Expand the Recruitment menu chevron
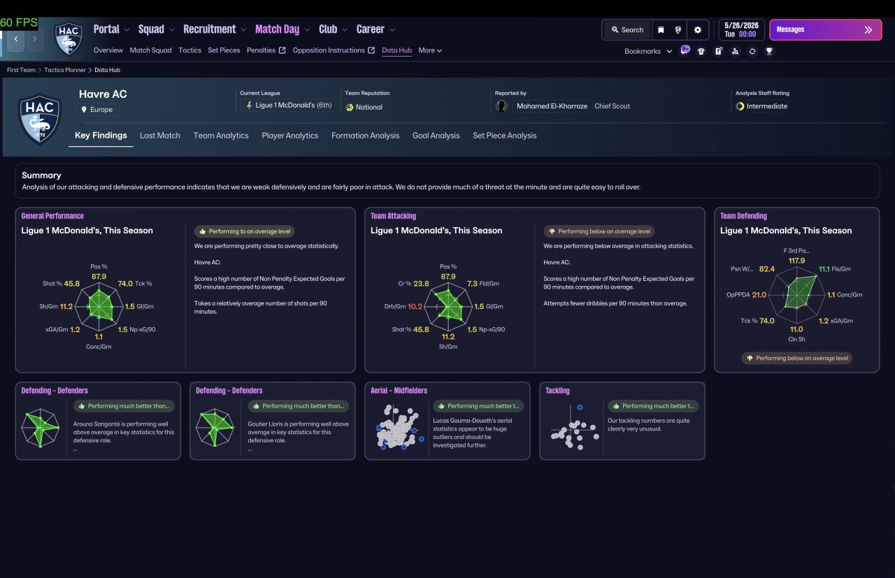Image resolution: width=895 pixels, height=578 pixels. coord(243,29)
